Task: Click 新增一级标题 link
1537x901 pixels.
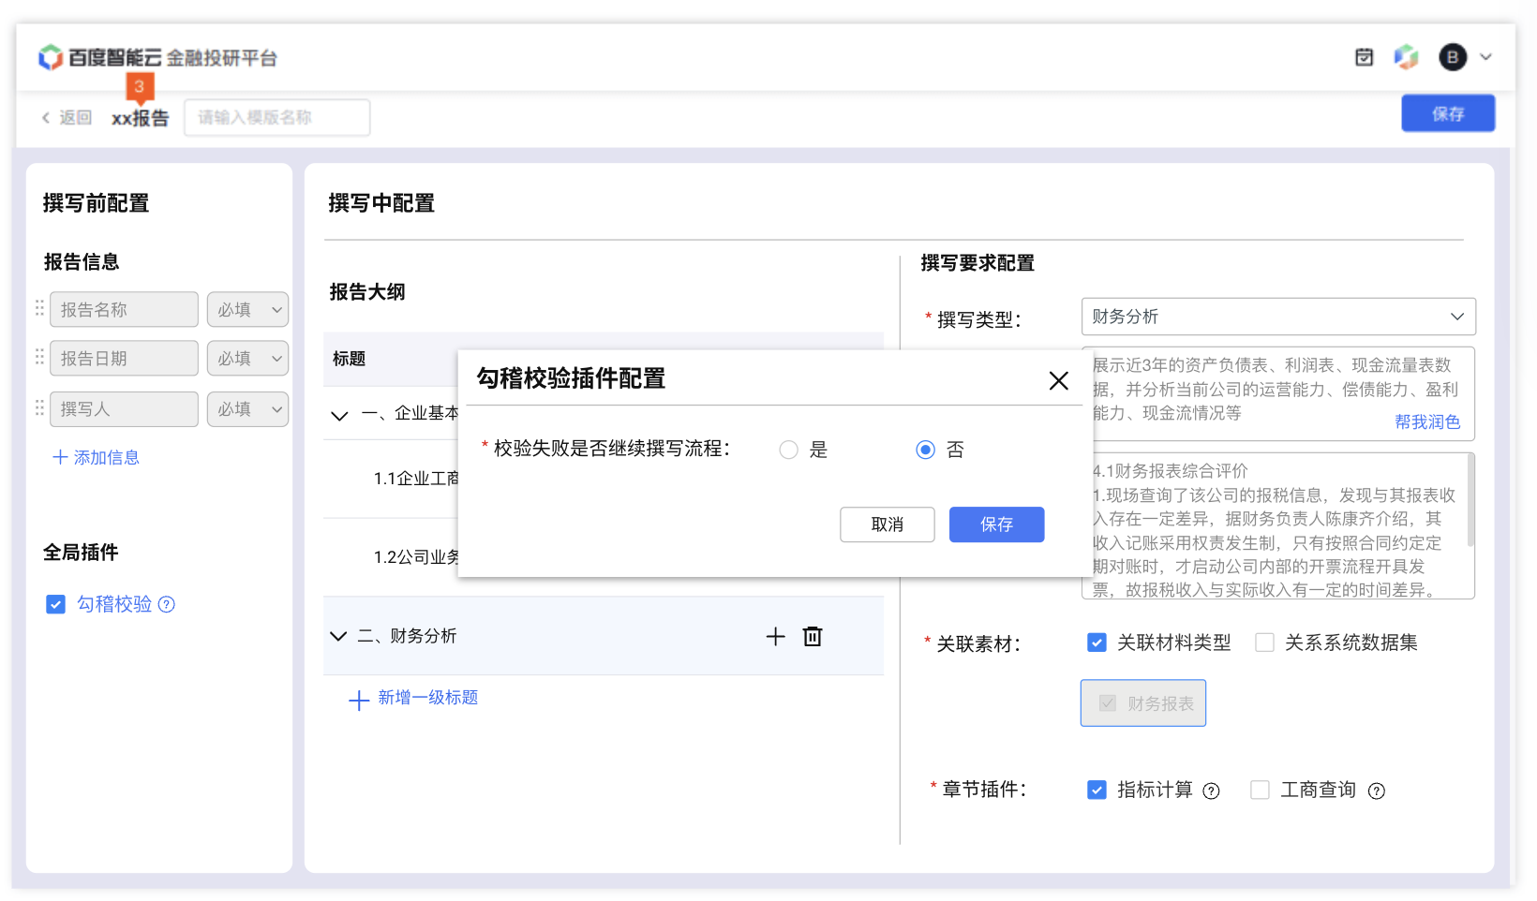Action: pyautogui.click(x=413, y=699)
